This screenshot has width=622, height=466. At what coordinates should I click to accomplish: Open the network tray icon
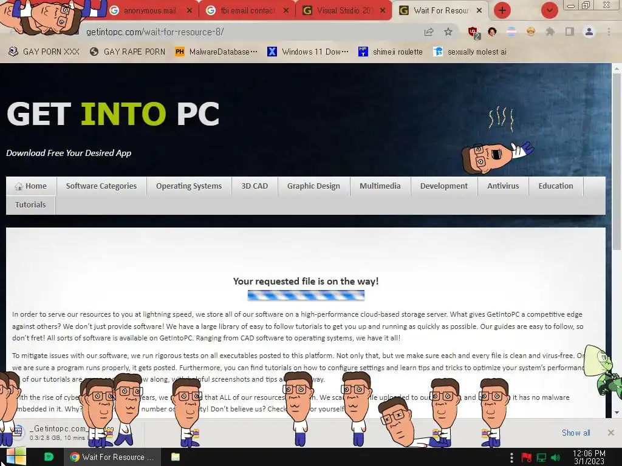541,458
